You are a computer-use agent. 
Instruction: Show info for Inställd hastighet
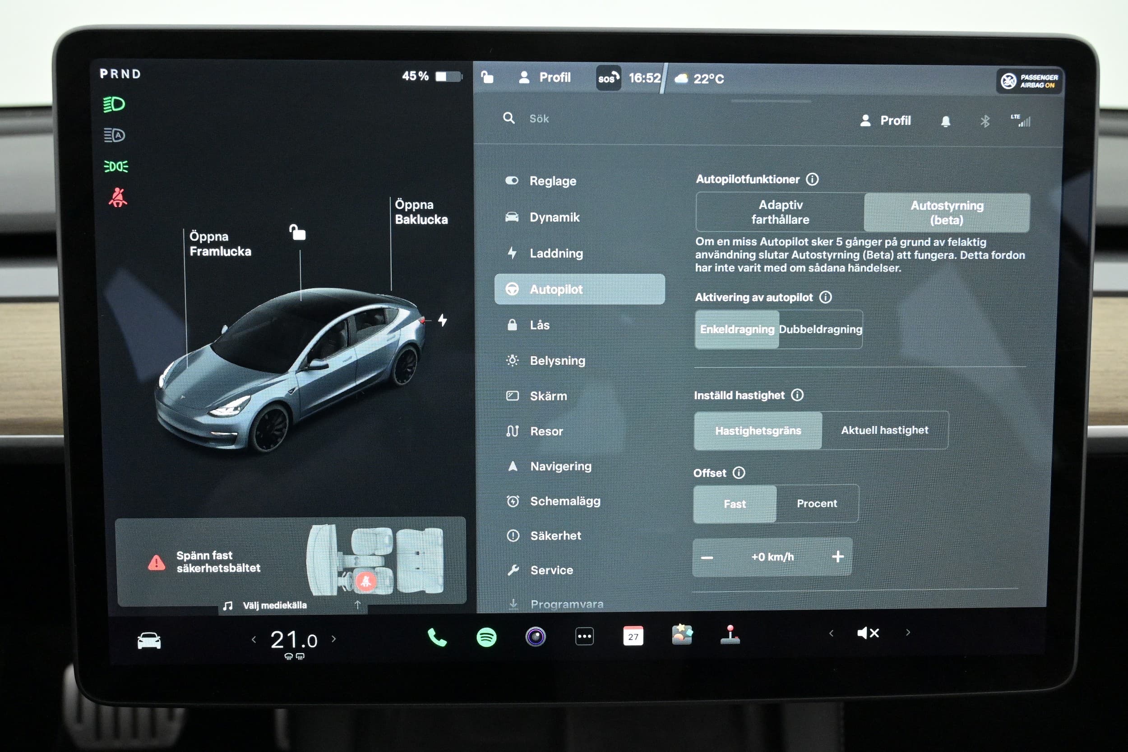coord(797,395)
